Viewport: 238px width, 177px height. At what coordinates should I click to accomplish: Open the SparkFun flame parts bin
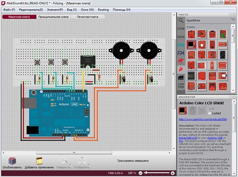(x=181, y=69)
